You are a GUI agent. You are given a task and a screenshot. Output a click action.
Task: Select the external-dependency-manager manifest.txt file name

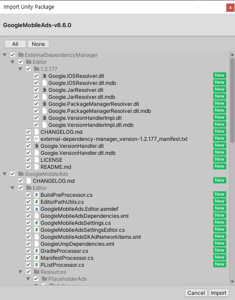(x=114, y=139)
